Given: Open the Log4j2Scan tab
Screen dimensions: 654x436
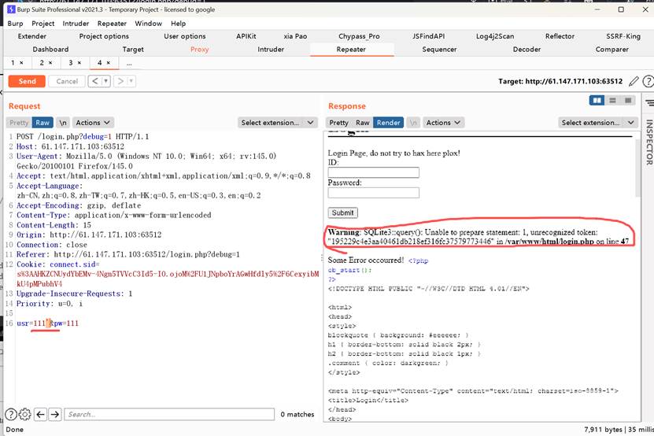Looking at the screenshot, I should (x=495, y=36).
